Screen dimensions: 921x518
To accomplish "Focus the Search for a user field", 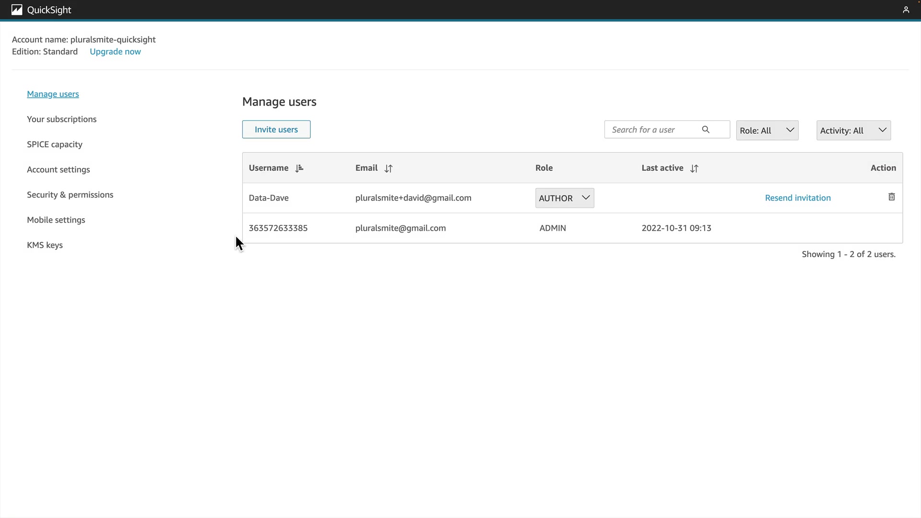I will coord(652,130).
